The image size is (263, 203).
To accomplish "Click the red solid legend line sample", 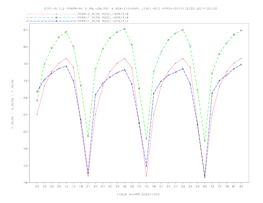I will pyautogui.click(x=51, y=14).
